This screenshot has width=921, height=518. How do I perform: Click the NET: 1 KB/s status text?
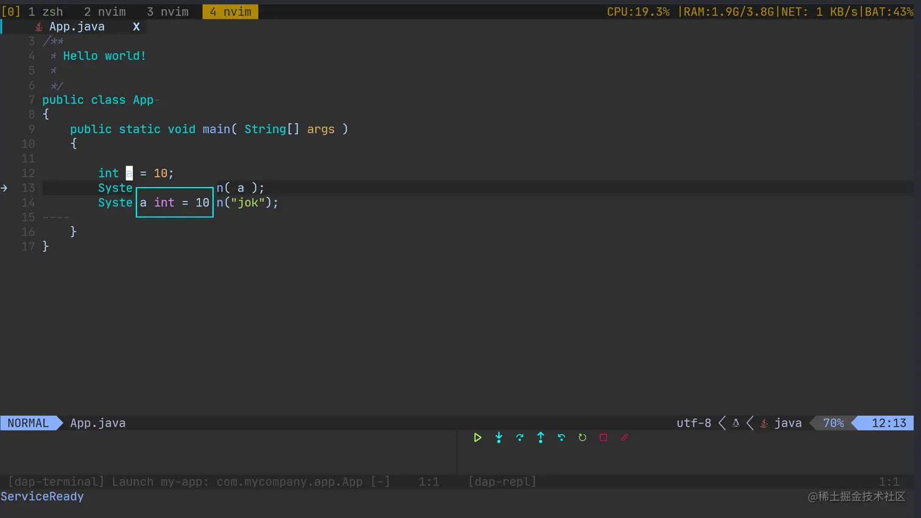point(819,12)
